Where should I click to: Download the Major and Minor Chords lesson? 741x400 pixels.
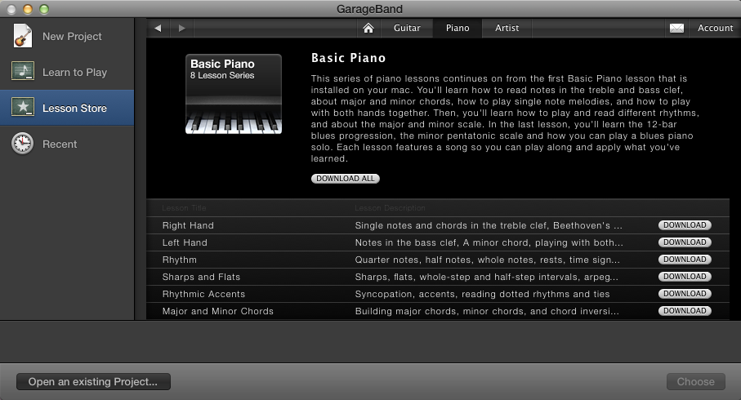[x=685, y=311]
